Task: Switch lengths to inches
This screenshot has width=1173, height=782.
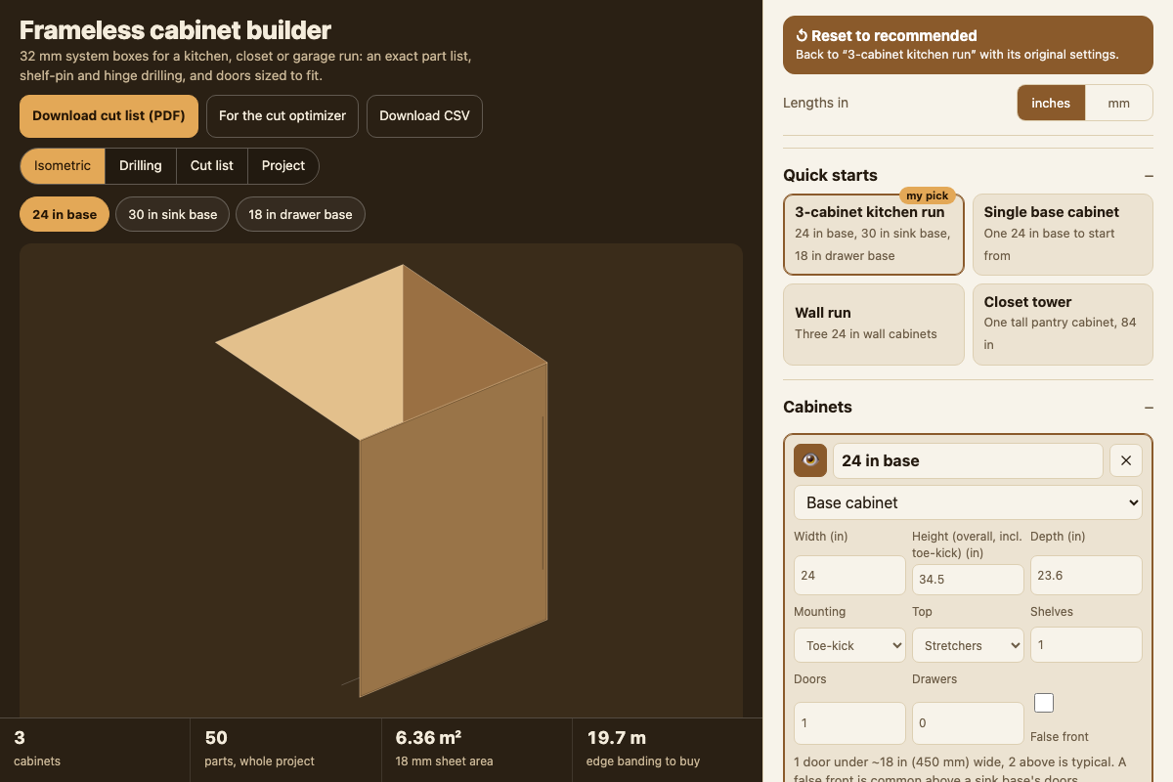Action: click(x=1051, y=103)
